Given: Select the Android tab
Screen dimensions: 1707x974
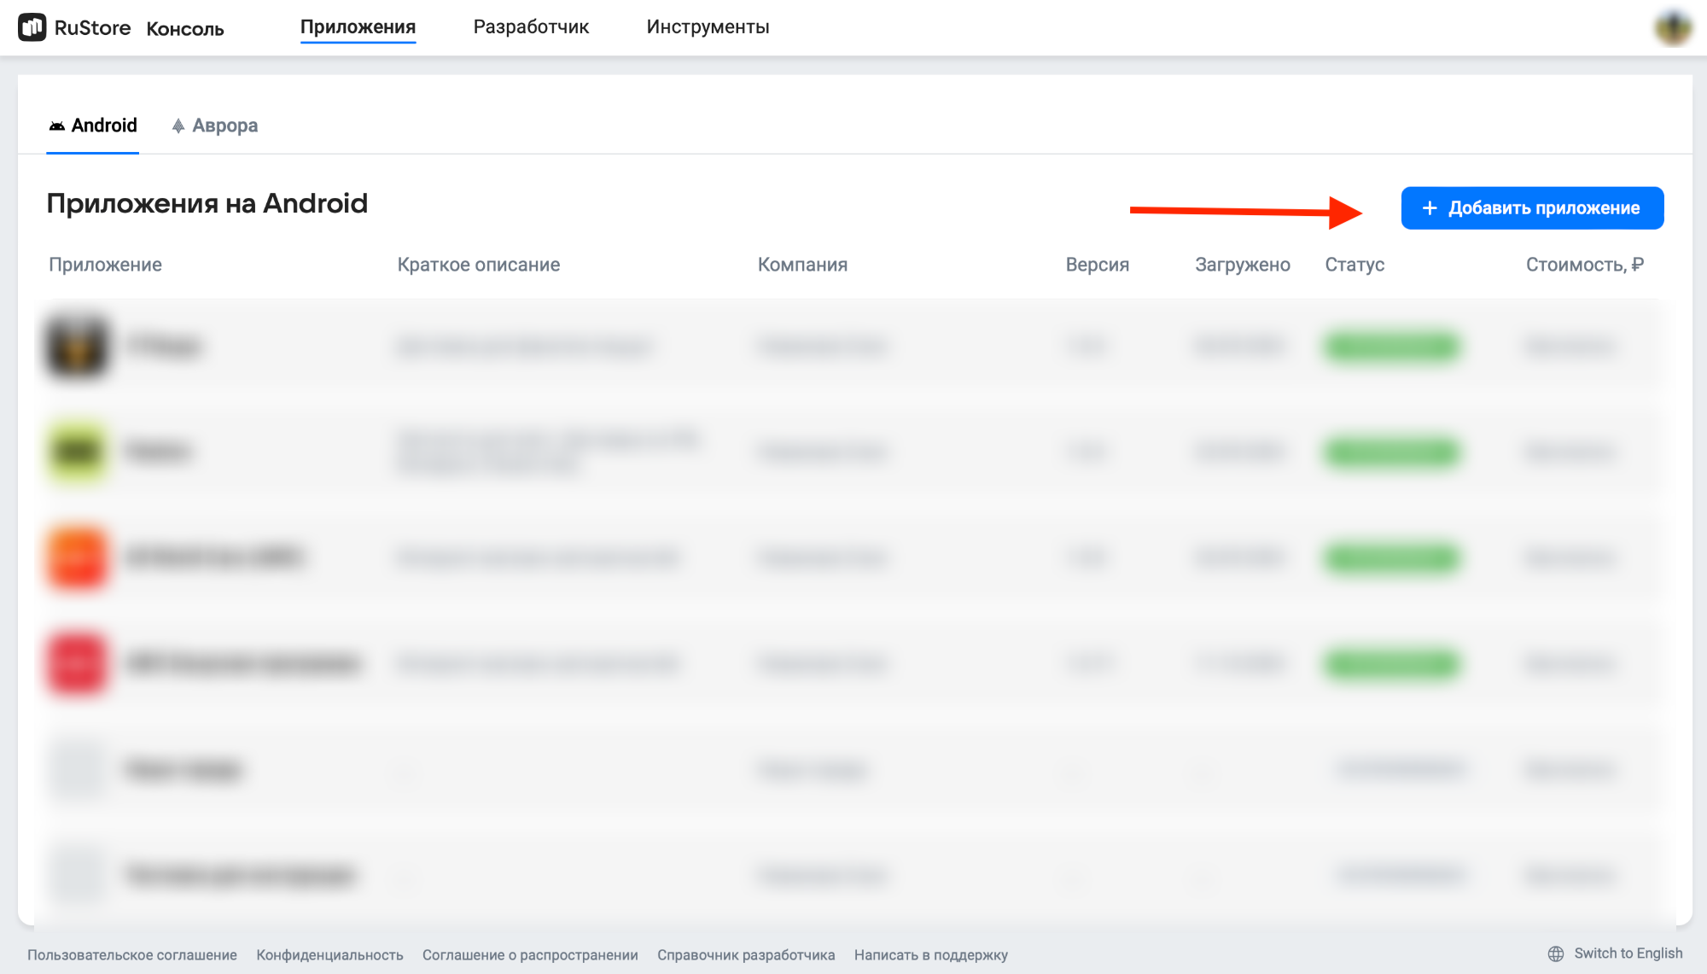Looking at the screenshot, I should pyautogui.click(x=93, y=125).
